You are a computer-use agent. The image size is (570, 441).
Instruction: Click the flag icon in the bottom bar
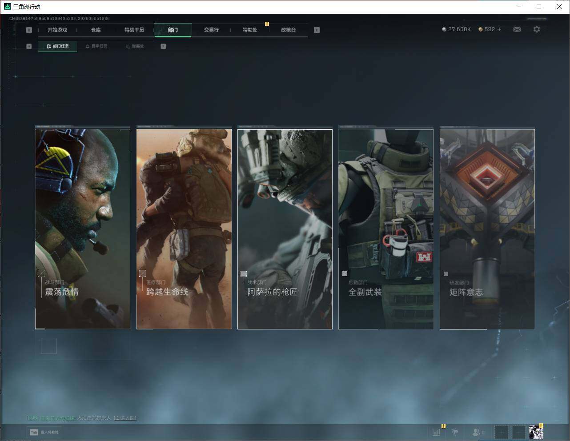(455, 432)
